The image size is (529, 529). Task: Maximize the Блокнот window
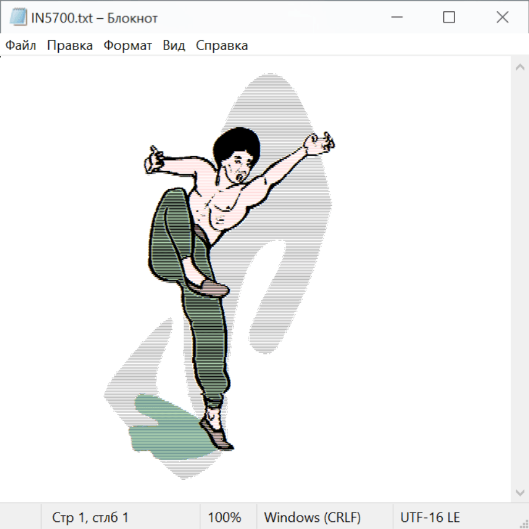point(449,18)
